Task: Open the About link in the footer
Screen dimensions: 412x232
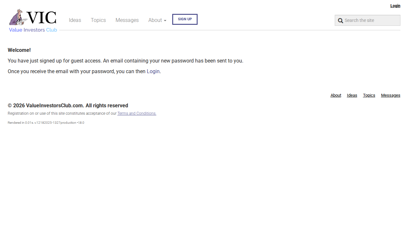Action: point(336,95)
